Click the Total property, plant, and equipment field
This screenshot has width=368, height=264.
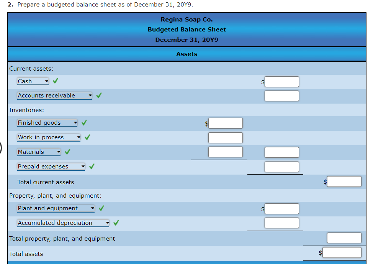pos(344,238)
